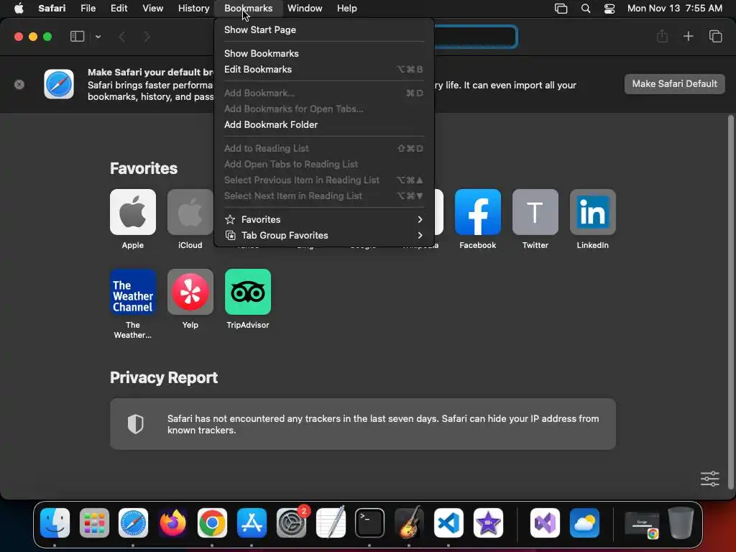Image resolution: width=736 pixels, height=552 pixels.
Task: Open the Facebook favorite
Action: [478, 212]
